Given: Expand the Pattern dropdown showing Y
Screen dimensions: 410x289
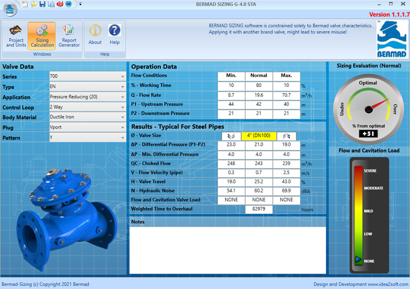Looking at the screenshot, I should pyautogui.click(x=87, y=137).
